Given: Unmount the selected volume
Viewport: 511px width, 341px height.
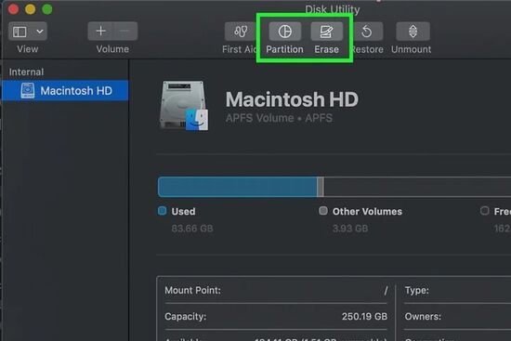Looking at the screenshot, I should point(413,32).
